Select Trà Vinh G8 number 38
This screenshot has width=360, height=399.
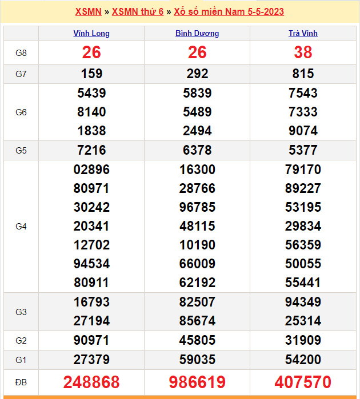pyautogui.click(x=303, y=53)
